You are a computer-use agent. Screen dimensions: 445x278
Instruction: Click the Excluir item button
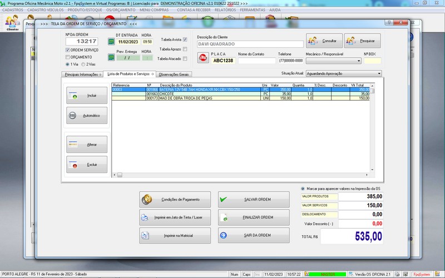(x=87, y=165)
